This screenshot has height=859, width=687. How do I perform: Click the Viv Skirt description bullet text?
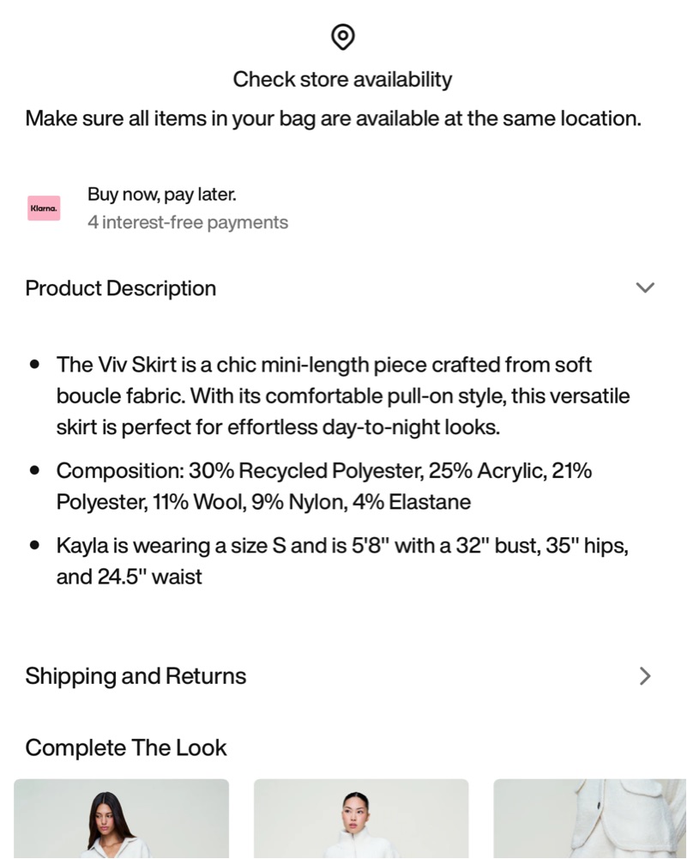click(343, 396)
